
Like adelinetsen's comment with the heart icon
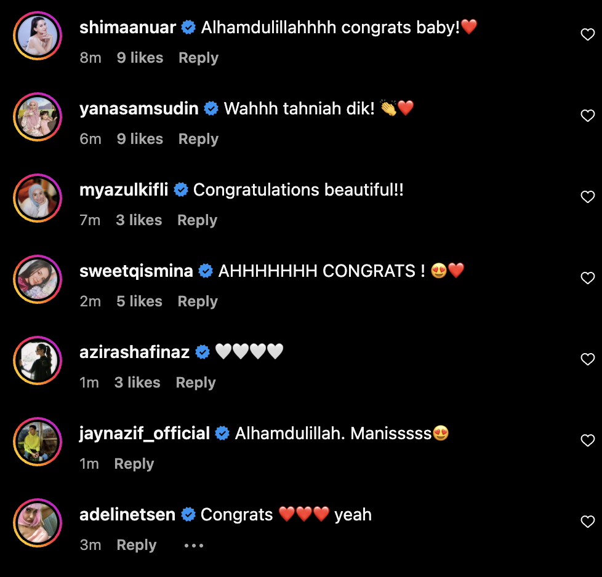(x=587, y=522)
